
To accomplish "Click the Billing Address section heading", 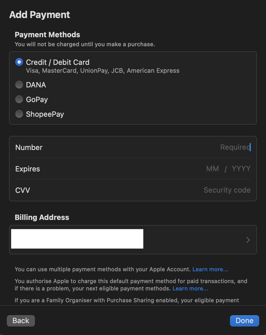I will (x=42, y=217).
